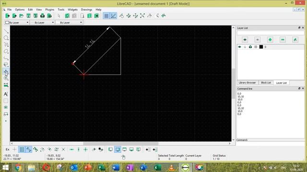Click the Layer List filter field
Screen dimensions: 307x172
coord(271,33)
